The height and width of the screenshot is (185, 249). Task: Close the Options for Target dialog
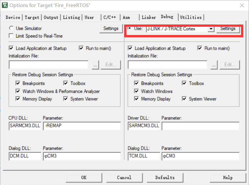click(x=242, y=5)
